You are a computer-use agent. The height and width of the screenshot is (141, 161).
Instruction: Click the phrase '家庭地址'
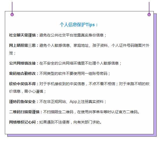pyautogui.click(x=81, y=45)
